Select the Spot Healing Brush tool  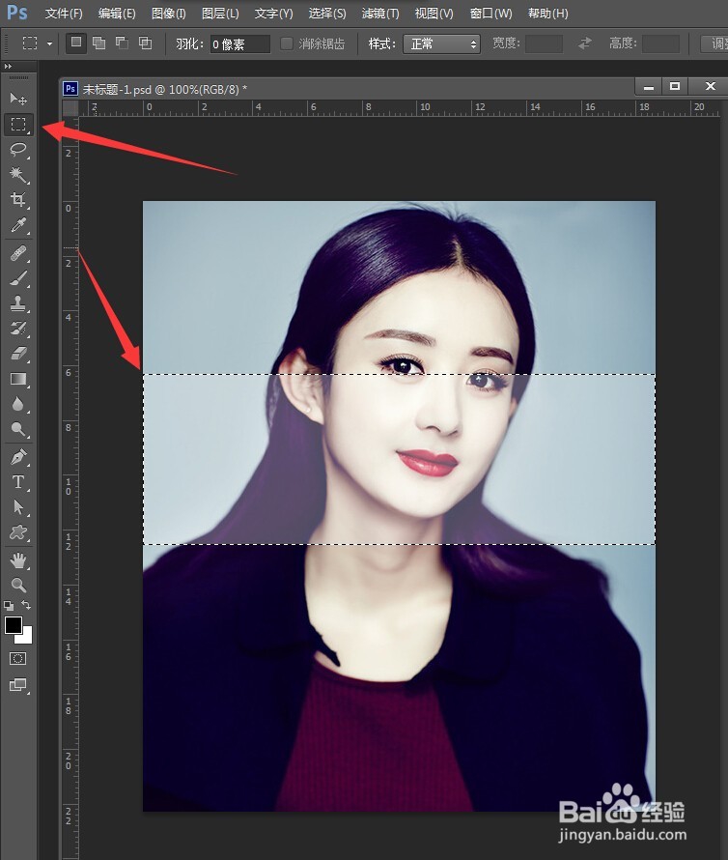point(18,254)
